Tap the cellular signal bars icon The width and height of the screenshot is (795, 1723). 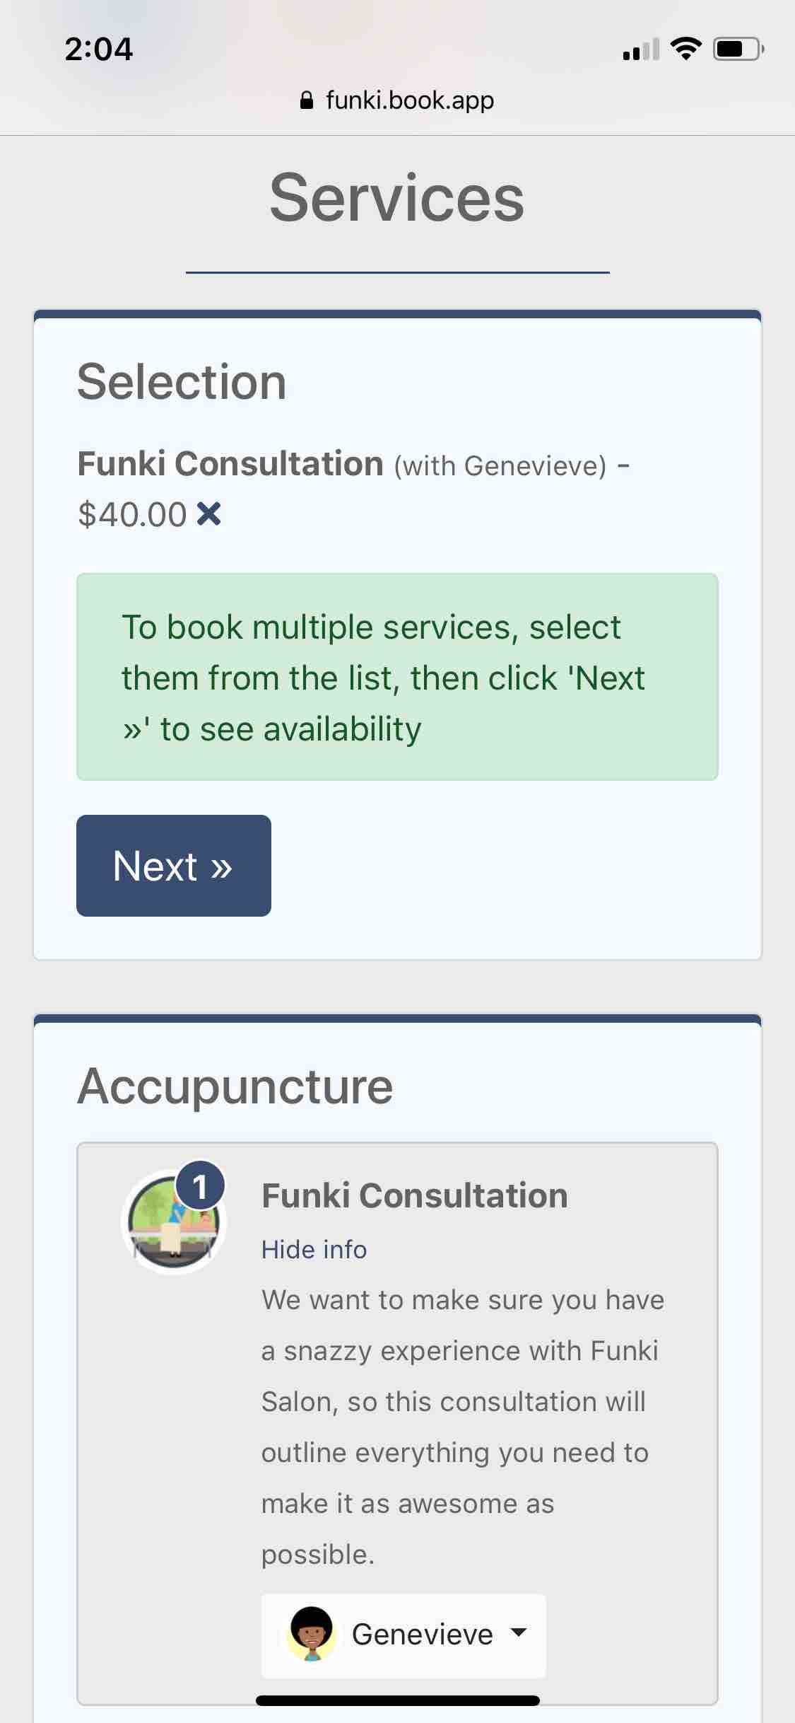coord(641,49)
